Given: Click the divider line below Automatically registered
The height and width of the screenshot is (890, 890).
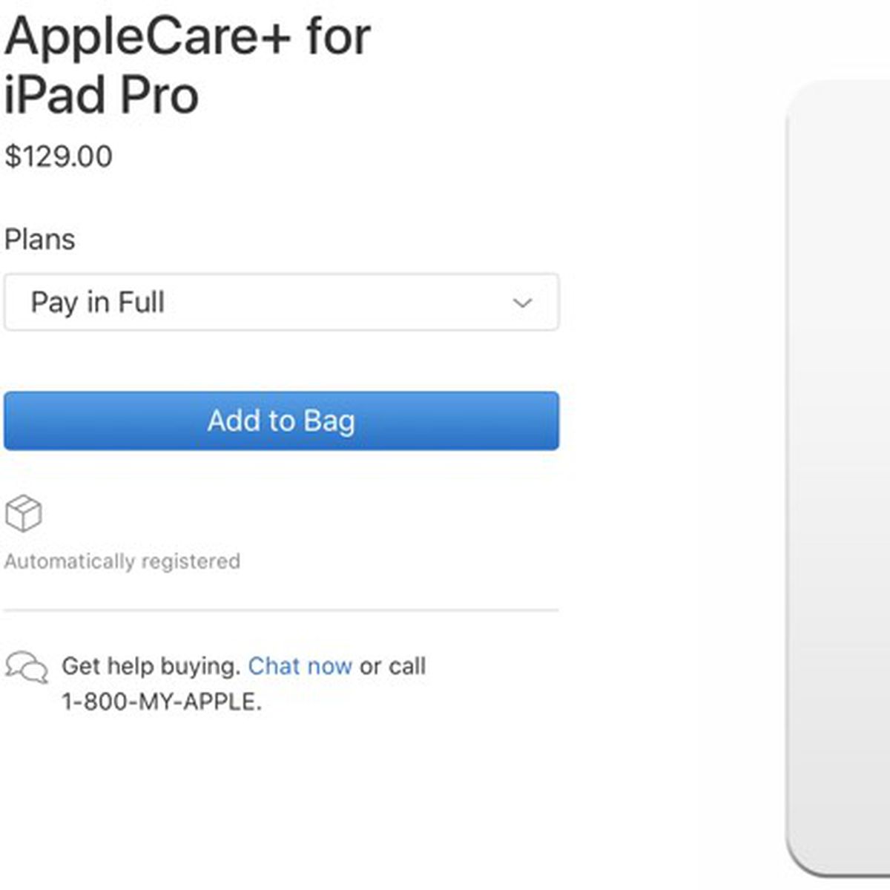Looking at the screenshot, I should tap(280, 610).
